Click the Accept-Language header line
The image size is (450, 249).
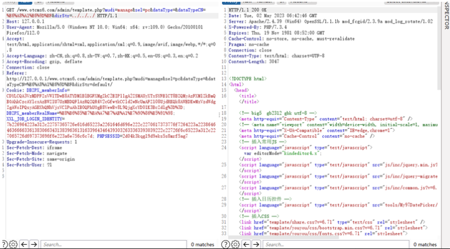pos(102,56)
